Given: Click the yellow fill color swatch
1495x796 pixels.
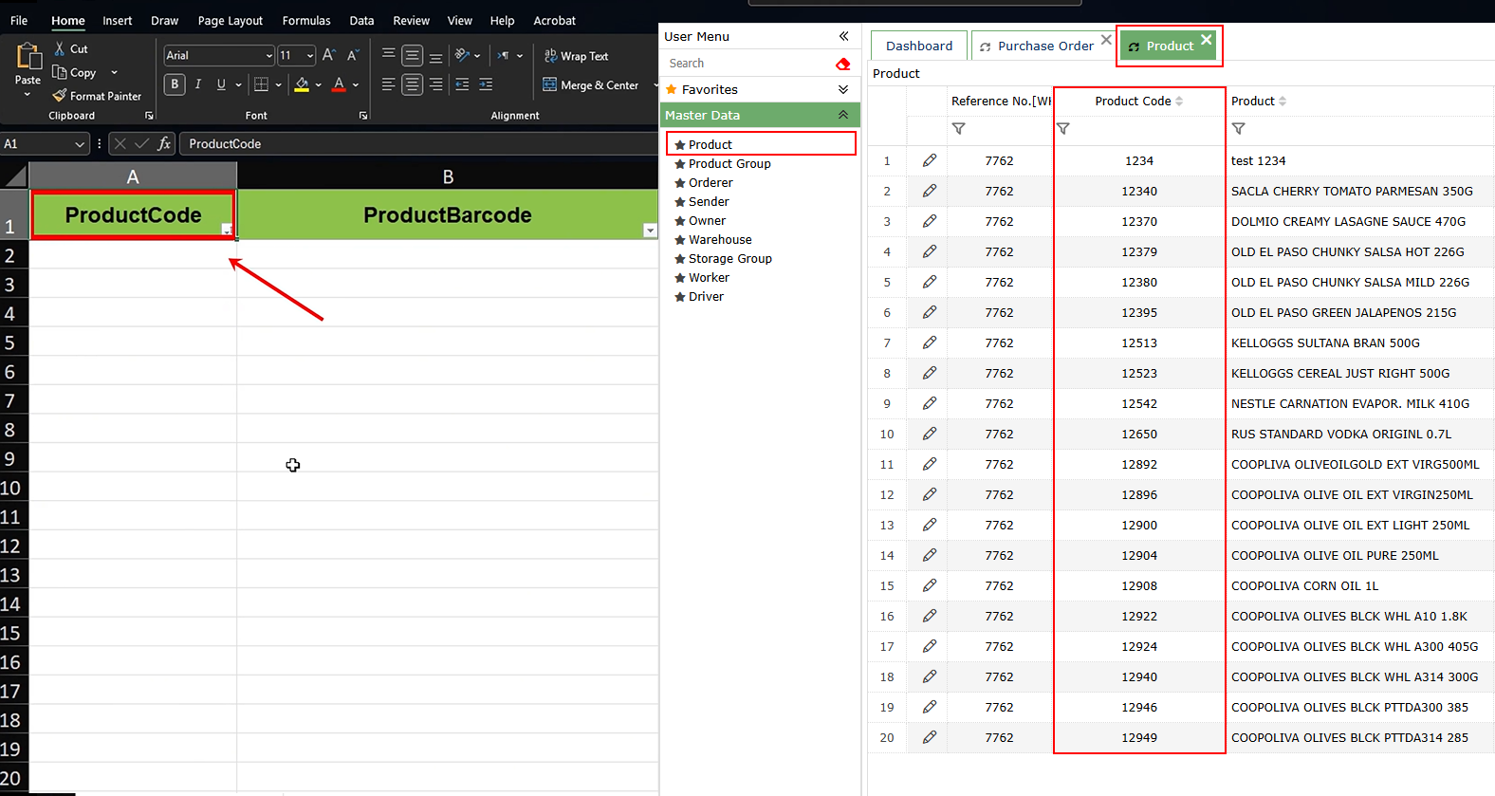Looking at the screenshot, I should (302, 84).
